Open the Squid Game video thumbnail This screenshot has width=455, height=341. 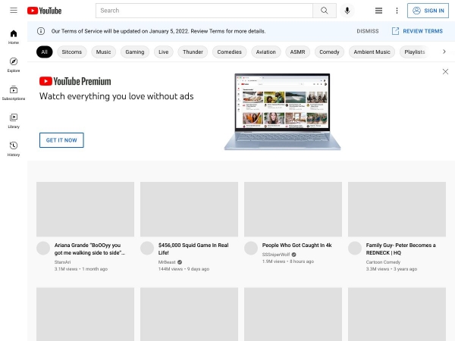pos(189,209)
